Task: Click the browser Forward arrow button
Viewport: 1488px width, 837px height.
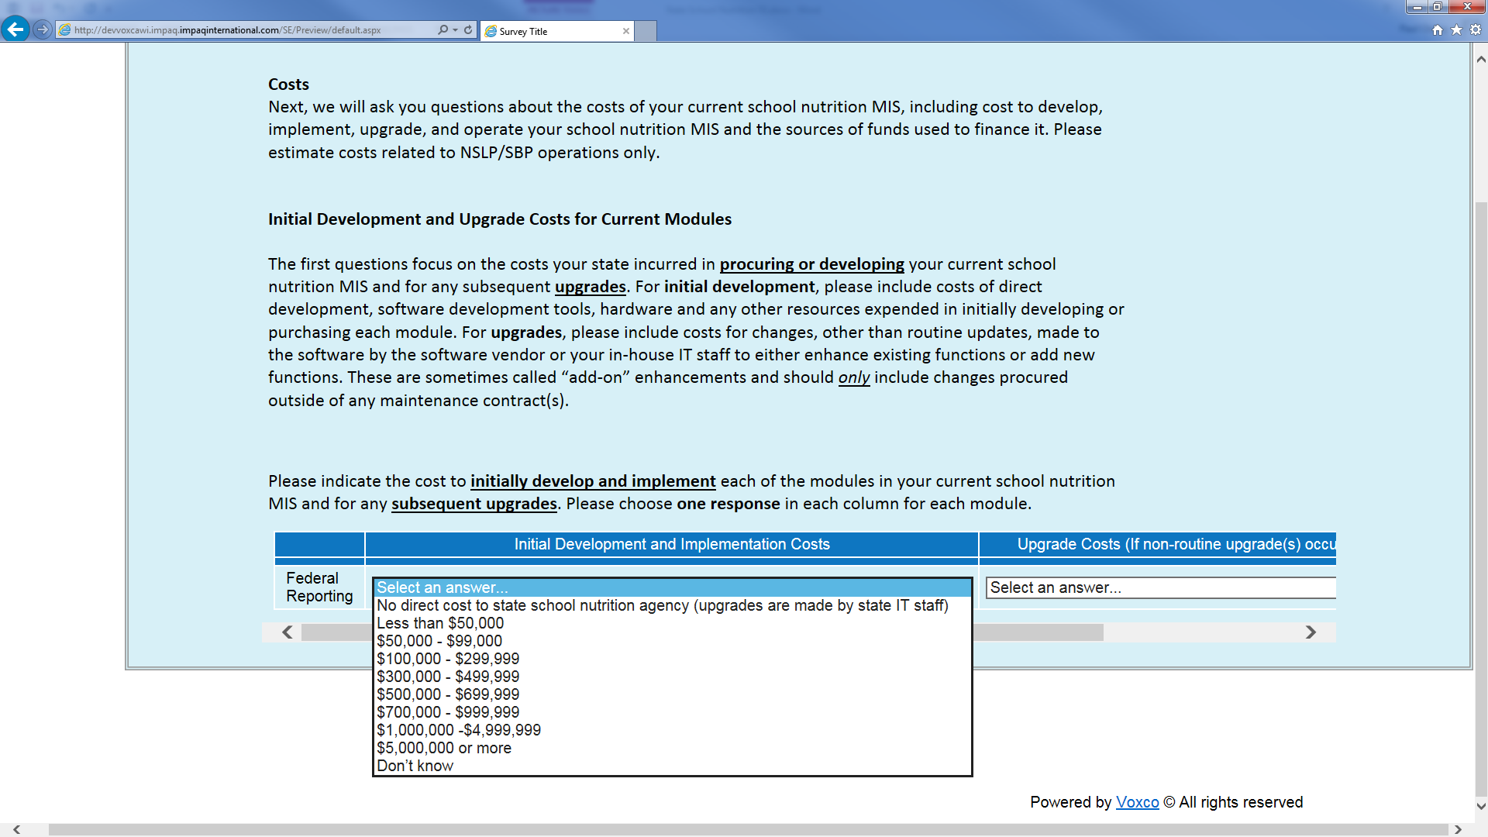Action: (x=43, y=29)
